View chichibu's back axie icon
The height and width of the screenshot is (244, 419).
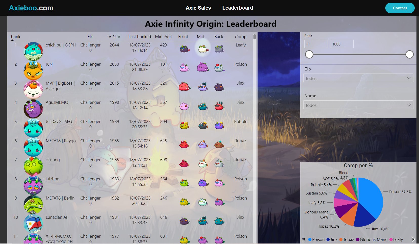[x=219, y=49]
